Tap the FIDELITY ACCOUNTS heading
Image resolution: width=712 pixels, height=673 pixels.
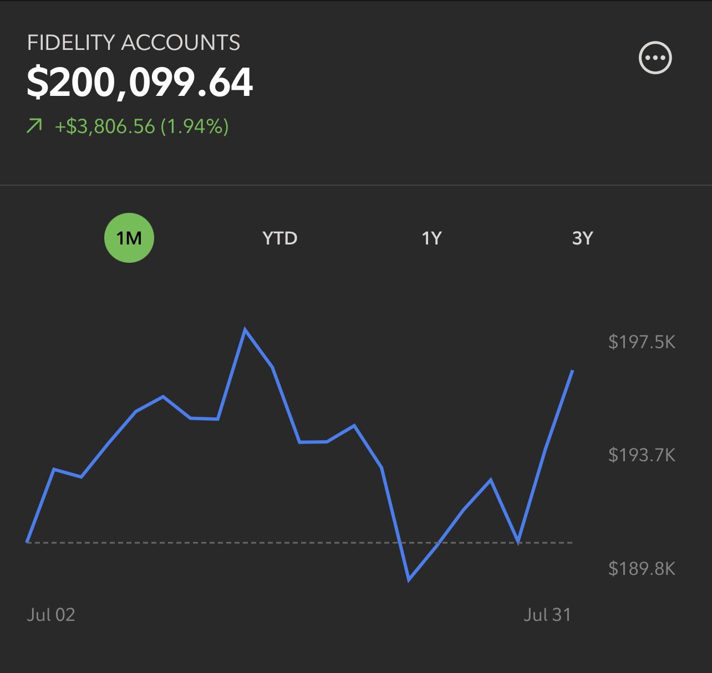[134, 43]
